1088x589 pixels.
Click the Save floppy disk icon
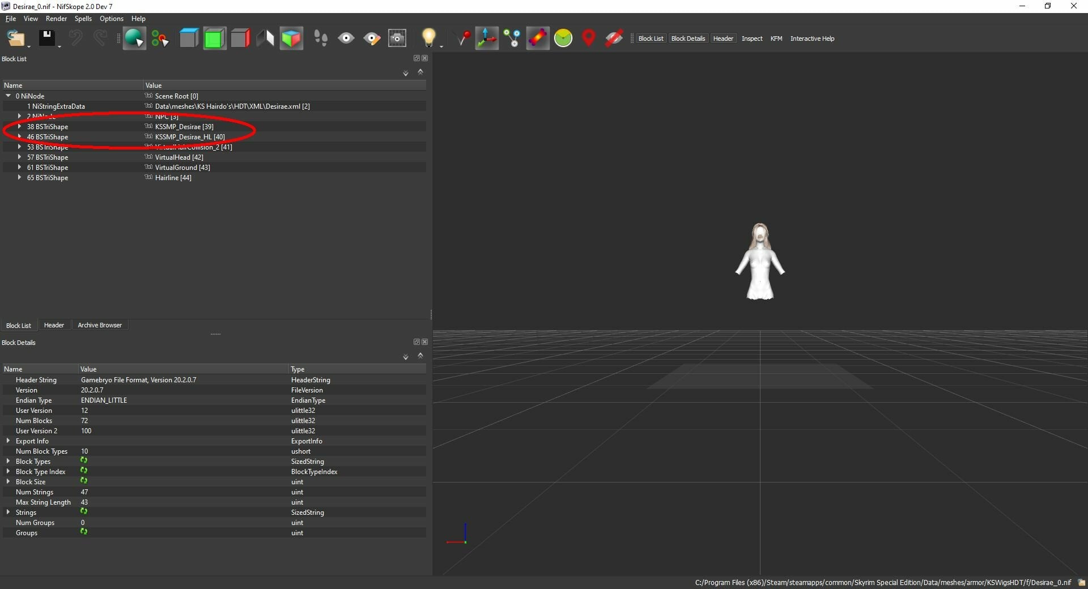[x=47, y=39]
